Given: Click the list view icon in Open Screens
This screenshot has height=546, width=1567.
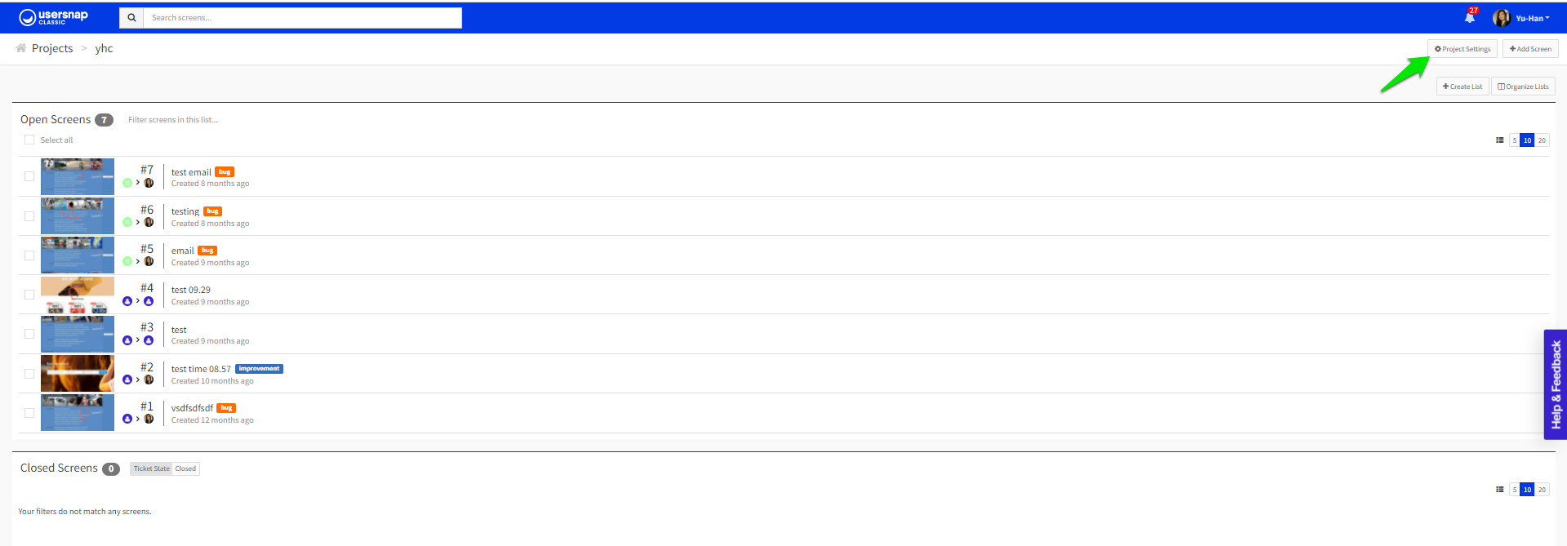Looking at the screenshot, I should coord(1499,140).
